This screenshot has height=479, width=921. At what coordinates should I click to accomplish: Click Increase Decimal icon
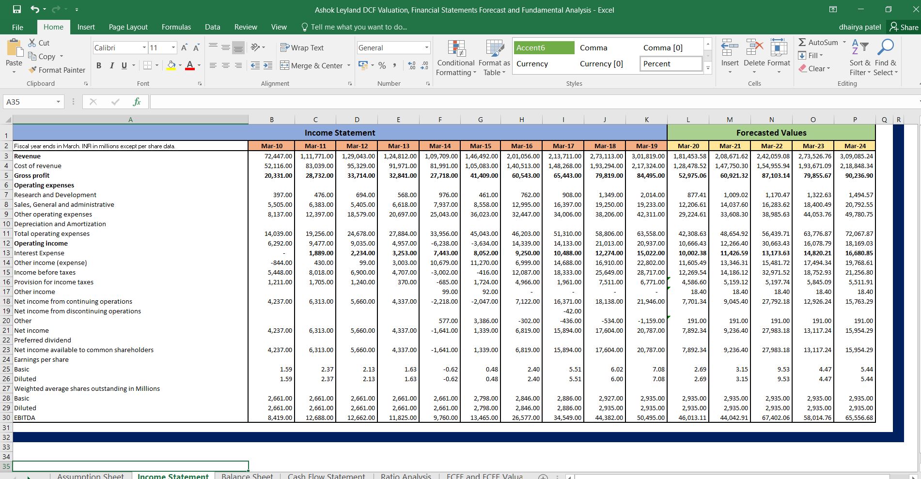[412, 65]
